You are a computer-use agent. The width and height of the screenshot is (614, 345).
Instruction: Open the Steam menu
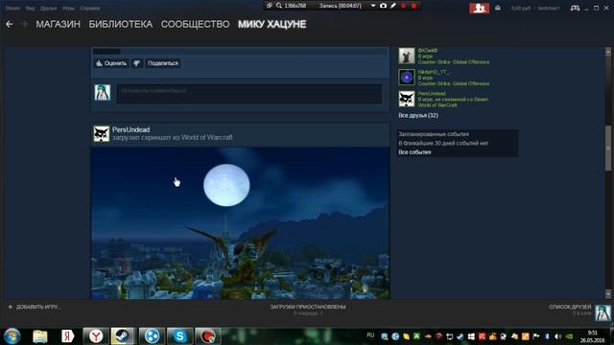point(12,9)
